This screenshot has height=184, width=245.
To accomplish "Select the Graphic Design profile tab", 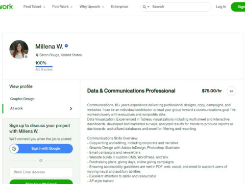I will 22,99.
